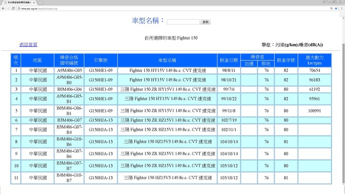Select certificate B3M406-G07-B4 cell
Screen dimensions: 345x194
[x=69, y=129]
